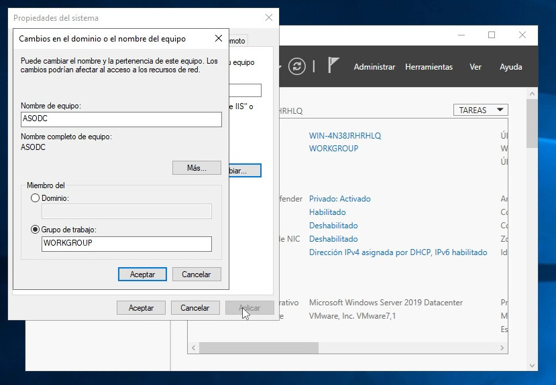Screen dimensions: 556x385
Task: Expand the TAREAS dropdown
Action: pos(481,110)
